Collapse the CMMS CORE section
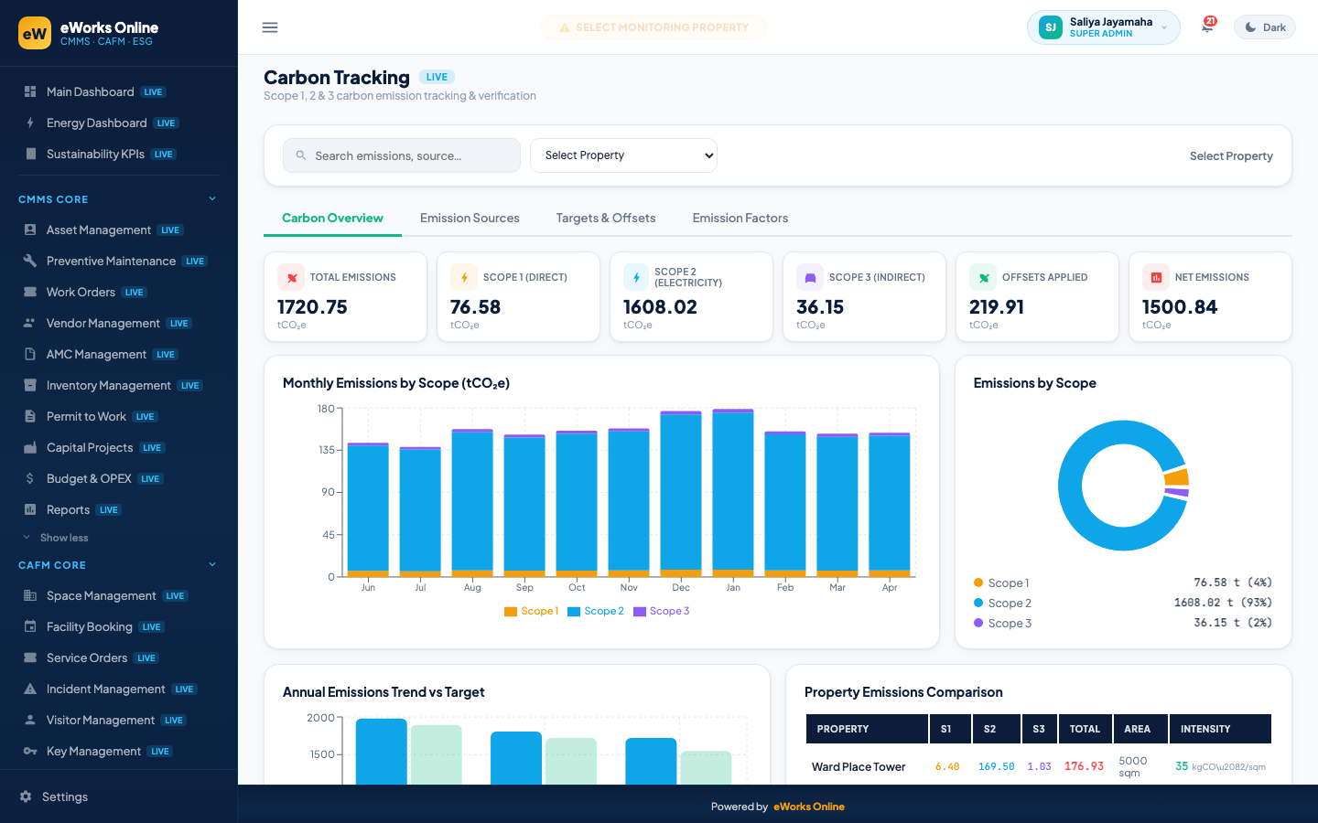 click(x=212, y=198)
